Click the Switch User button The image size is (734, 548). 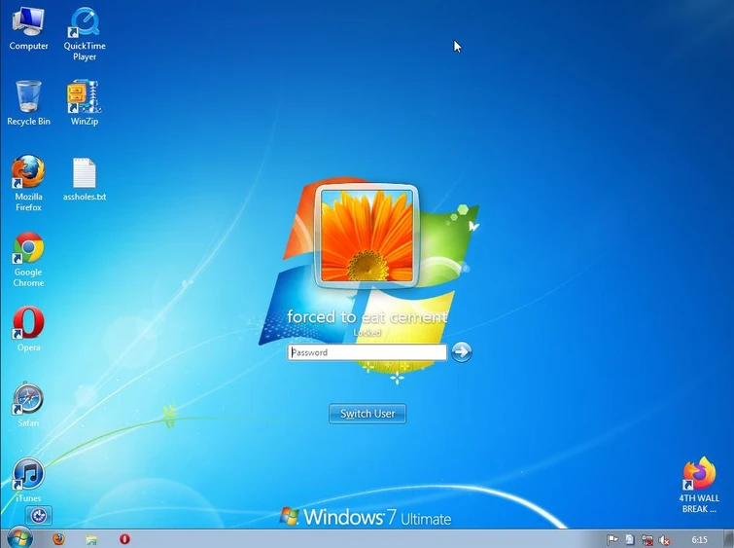click(x=367, y=414)
